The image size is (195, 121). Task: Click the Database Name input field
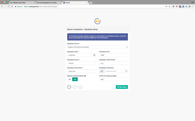tap(81, 63)
